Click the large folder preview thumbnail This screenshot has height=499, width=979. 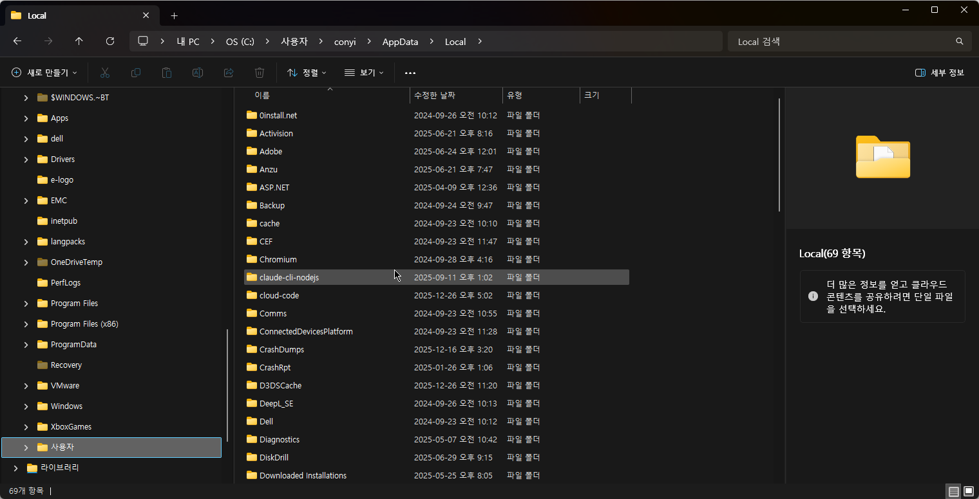882,157
